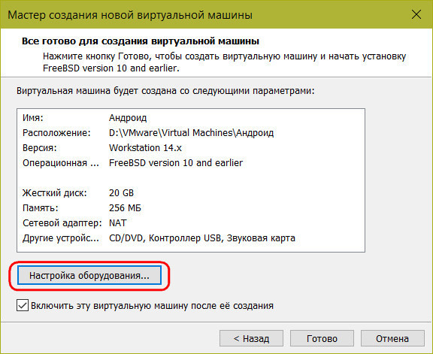Click the NAT network adapter value

point(118,222)
